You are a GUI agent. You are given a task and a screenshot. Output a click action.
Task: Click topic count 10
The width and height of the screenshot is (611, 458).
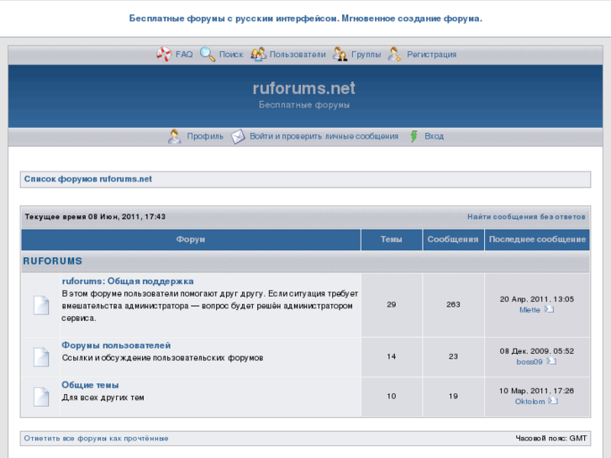(x=392, y=396)
